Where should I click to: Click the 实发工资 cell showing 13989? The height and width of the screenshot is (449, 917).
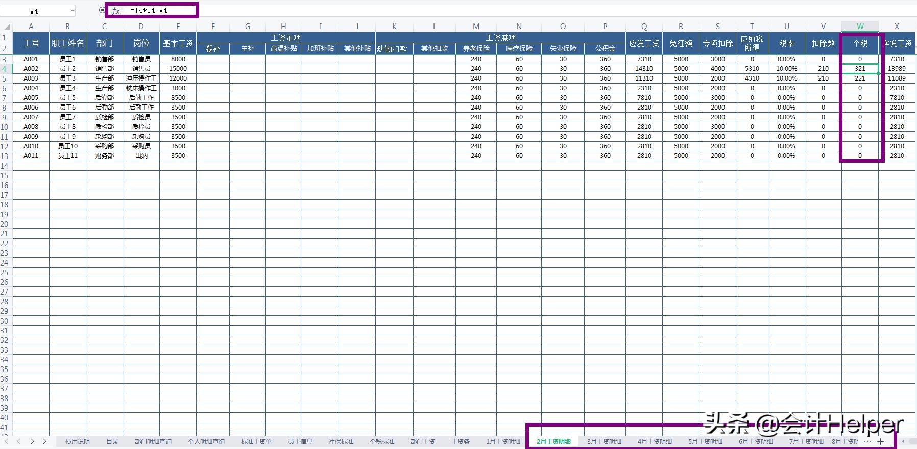897,69
